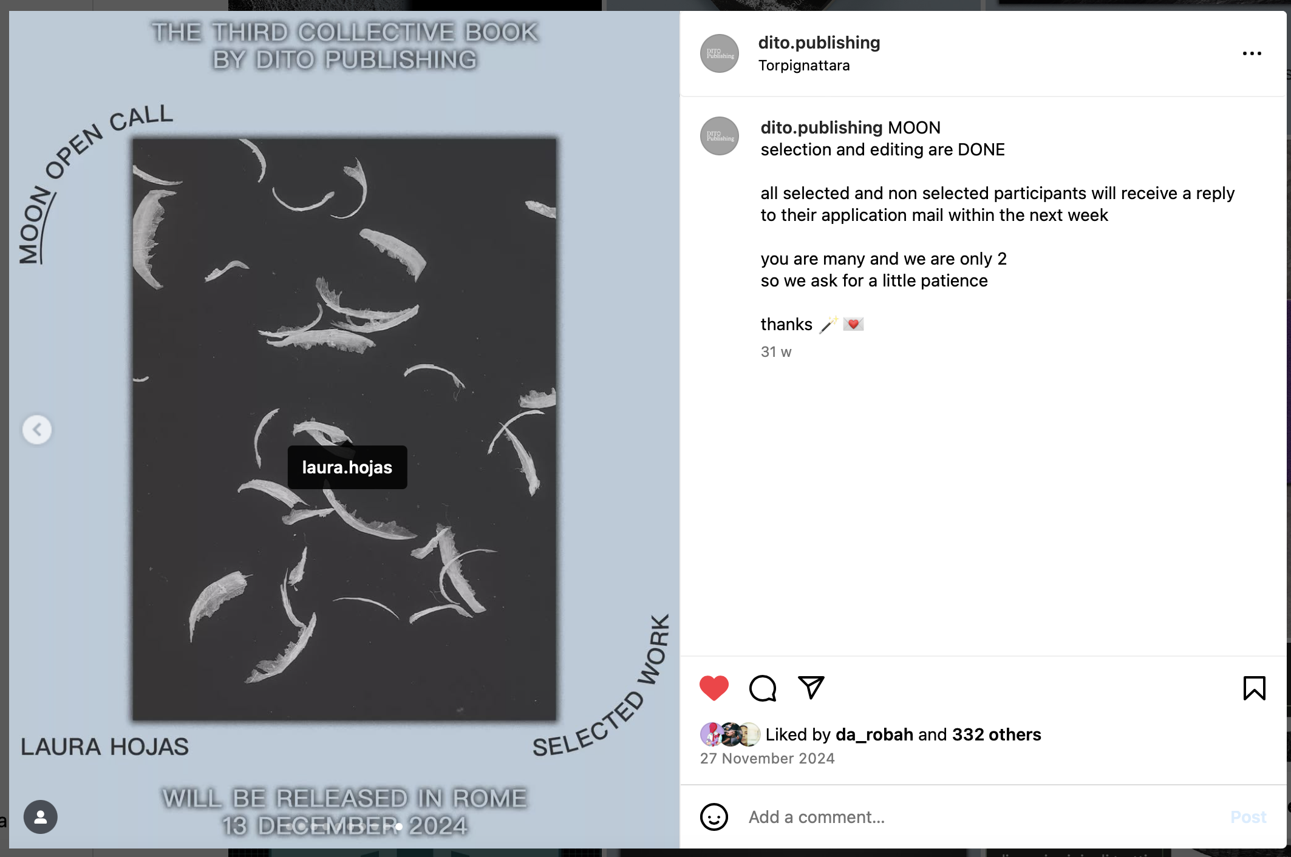This screenshot has height=857, width=1291.
Task: Open the caption's dito.publishing username
Action: click(x=822, y=127)
